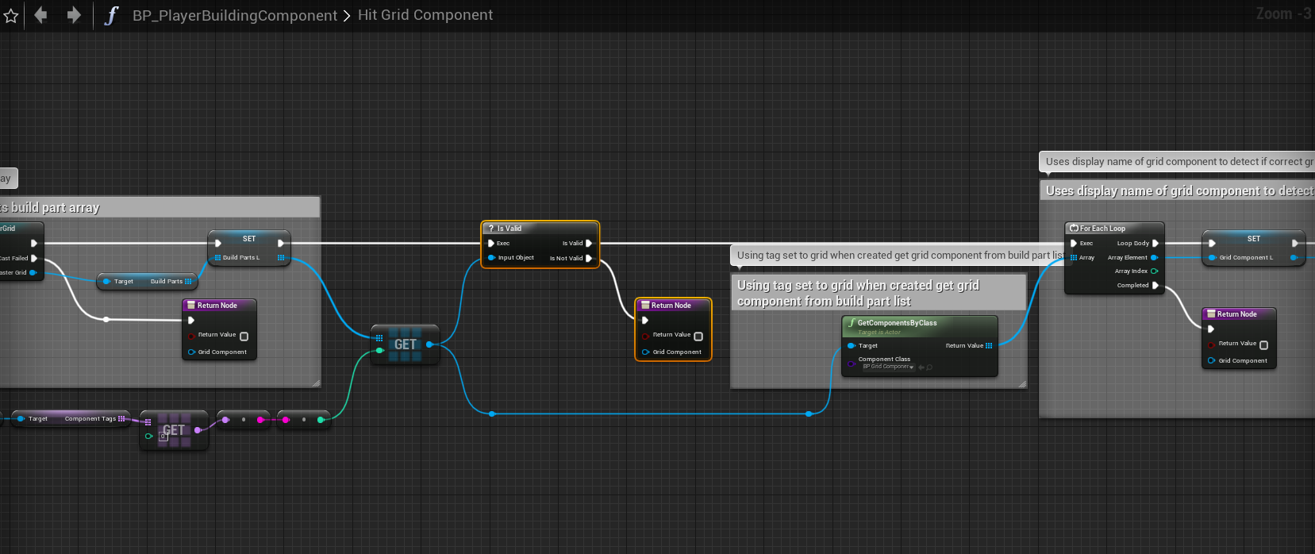
Task: Click the index input box on the purple GET node
Action: click(163, 436)
